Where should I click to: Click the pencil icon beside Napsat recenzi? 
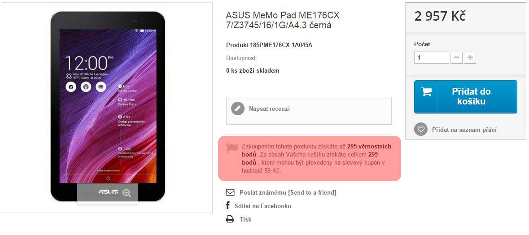click(238, 109)
